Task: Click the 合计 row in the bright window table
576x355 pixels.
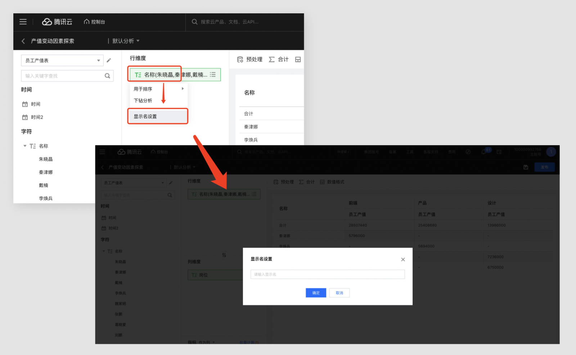Action: [x=272, y=114]
